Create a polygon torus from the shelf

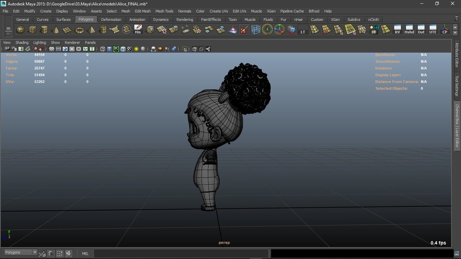pos(79,30)
